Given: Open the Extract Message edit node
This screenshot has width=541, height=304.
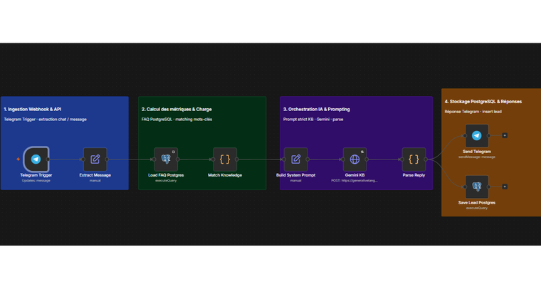Looking at the screenshot, I should (x=95, y=159).
